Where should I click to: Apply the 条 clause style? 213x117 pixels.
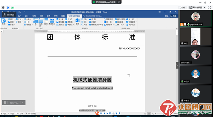tap(36, 22)
